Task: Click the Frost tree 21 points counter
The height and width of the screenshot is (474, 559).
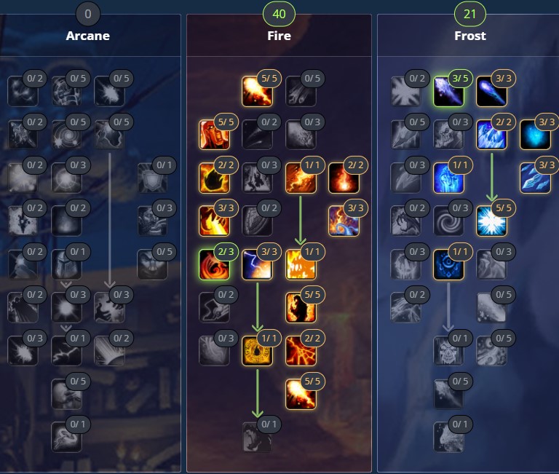Action: tap(470, 14)
